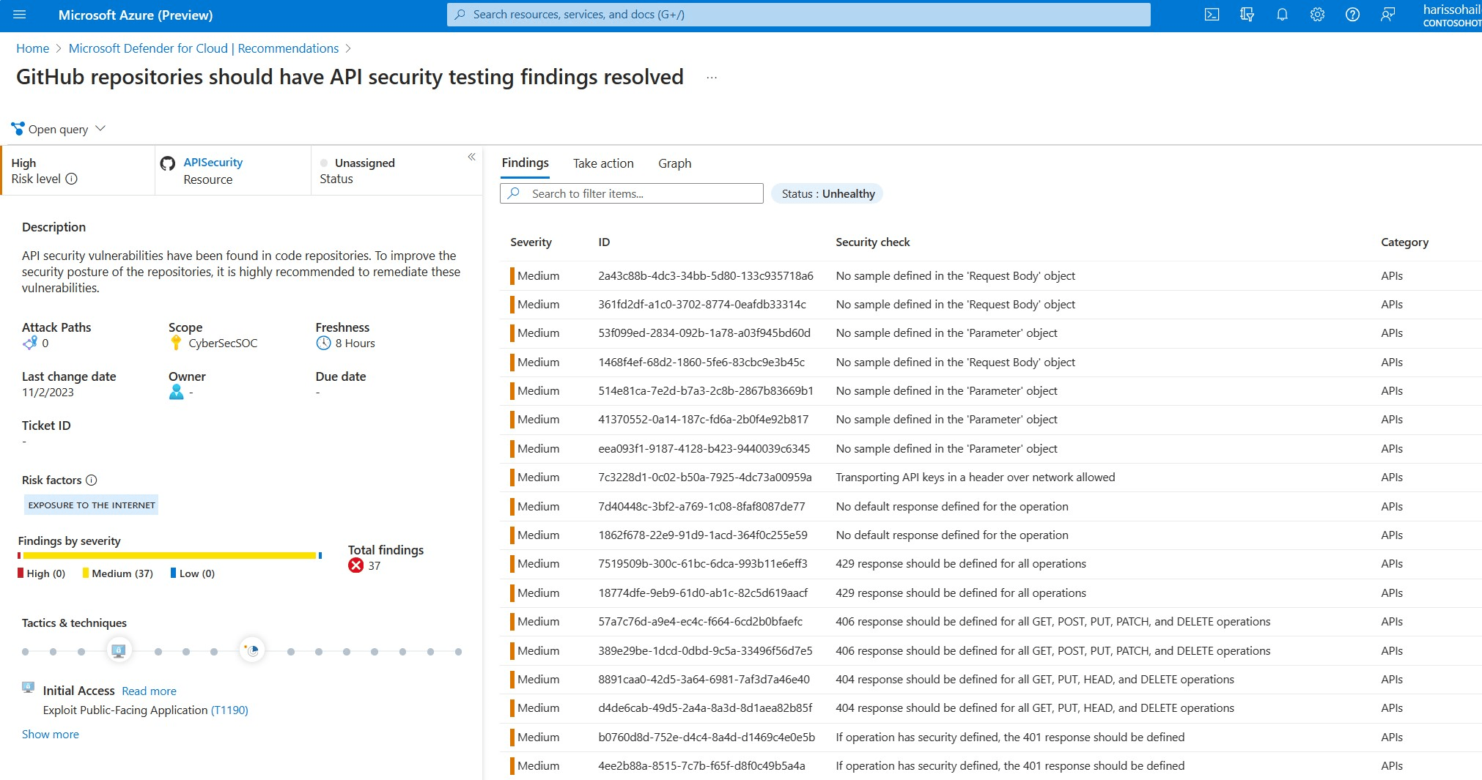Follow the Exploit Public-Facing Application T1190 link
The height and width of the screenshot is (780, 1482).
(x=230, y=710)
